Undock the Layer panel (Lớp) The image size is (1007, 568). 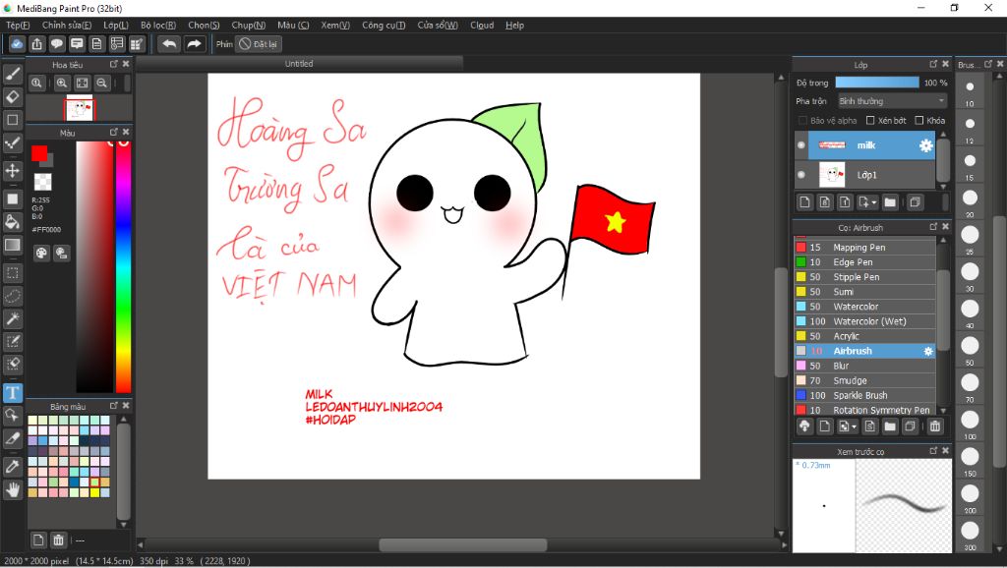933,64
